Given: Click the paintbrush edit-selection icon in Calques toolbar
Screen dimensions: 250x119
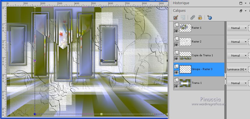Looking at the screenshot, I should click(176, 17).
